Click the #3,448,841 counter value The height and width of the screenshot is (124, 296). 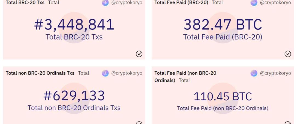click(x=74, y=25)
